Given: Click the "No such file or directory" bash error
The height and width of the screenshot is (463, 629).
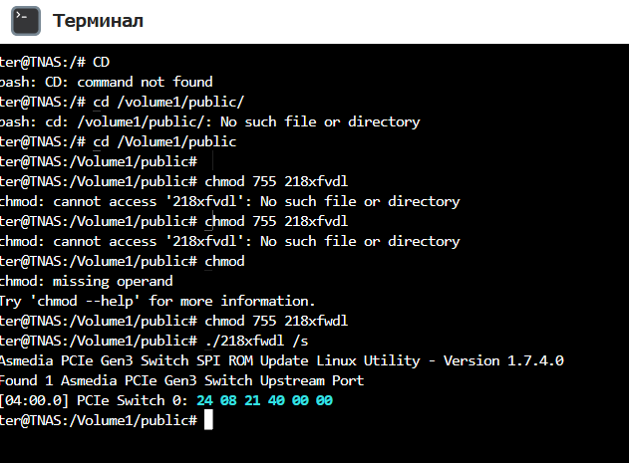Looking at the screenshot, I should 320,122.
